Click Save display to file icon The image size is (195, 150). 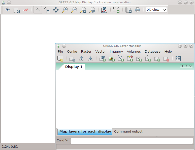(x=128, y=10)
